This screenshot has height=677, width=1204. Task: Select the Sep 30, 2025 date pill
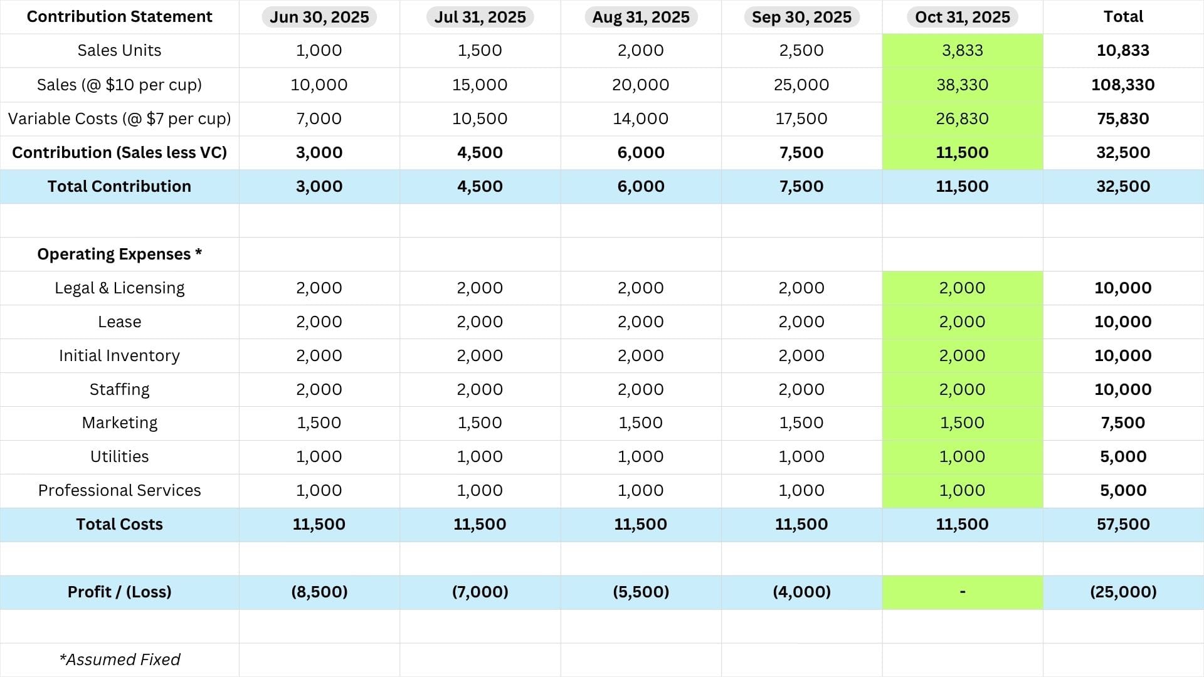tap(801, 17)
